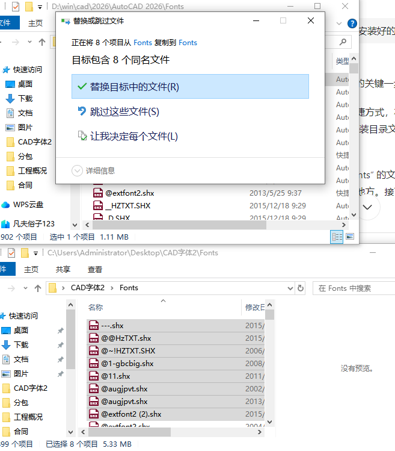This screenshot has width=395, height=451.
Task: Open 主页 tab in bottom Explorer window
Action: [x=31, y=270]
